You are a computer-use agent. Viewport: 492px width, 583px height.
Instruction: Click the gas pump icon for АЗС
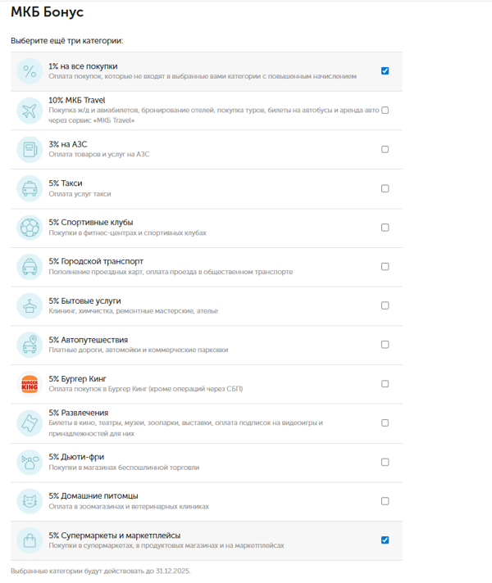pyautogui.click(x=30, y=150)
